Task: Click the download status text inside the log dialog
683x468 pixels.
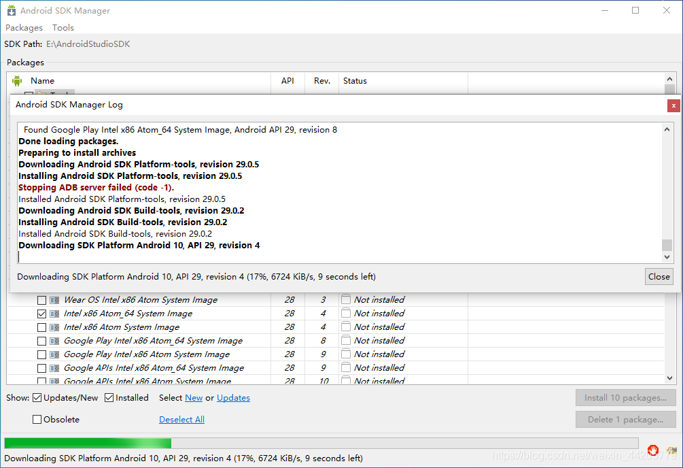Action: (196, 277)
